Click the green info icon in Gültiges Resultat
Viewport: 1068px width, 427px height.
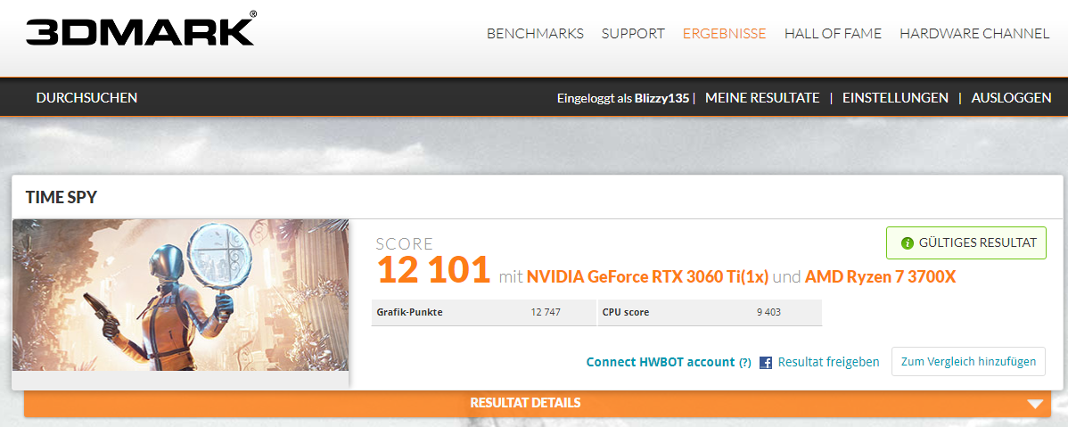[x=907, y=243]
